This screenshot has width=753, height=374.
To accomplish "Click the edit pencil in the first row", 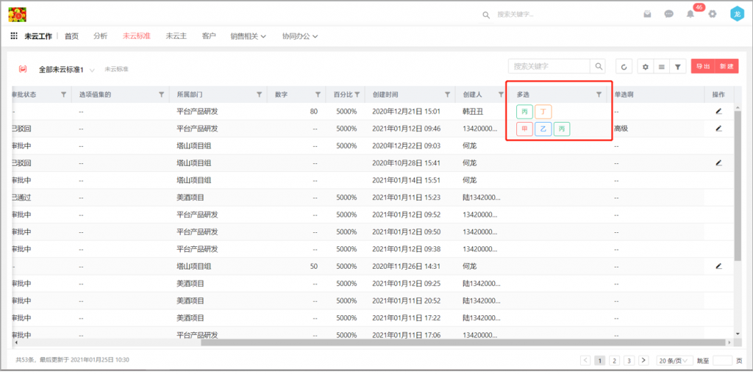I will click(718, 111).
